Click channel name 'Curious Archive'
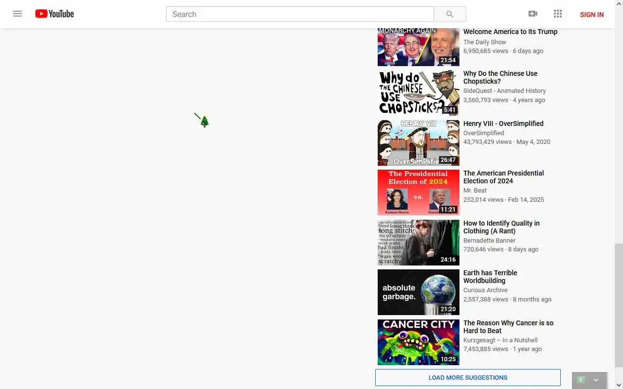 point(485,290)
